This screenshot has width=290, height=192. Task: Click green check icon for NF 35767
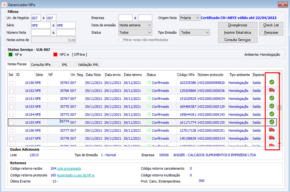(x=272, y=98)
